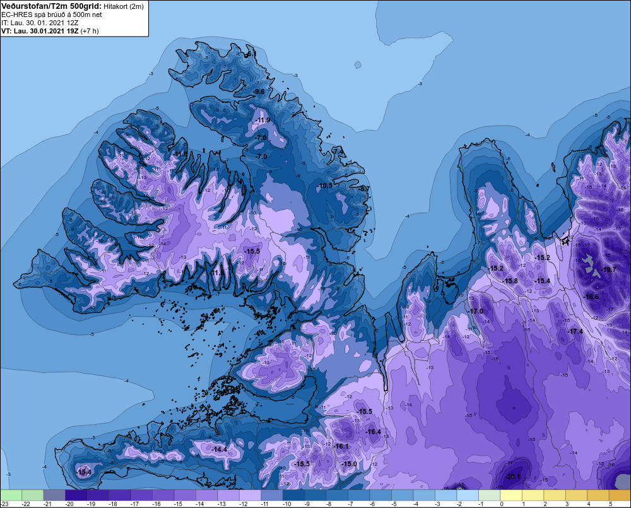
Task: Click the -14.4 temperature reading
Action: coord(220,449)
